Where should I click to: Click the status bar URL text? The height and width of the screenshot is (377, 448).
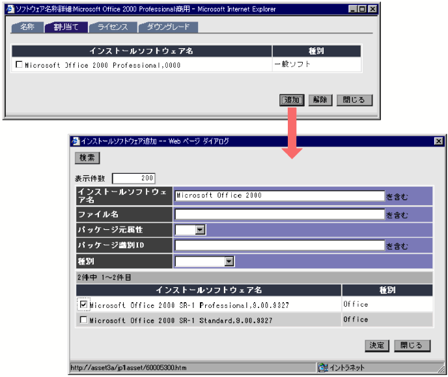tap(128, 368)
